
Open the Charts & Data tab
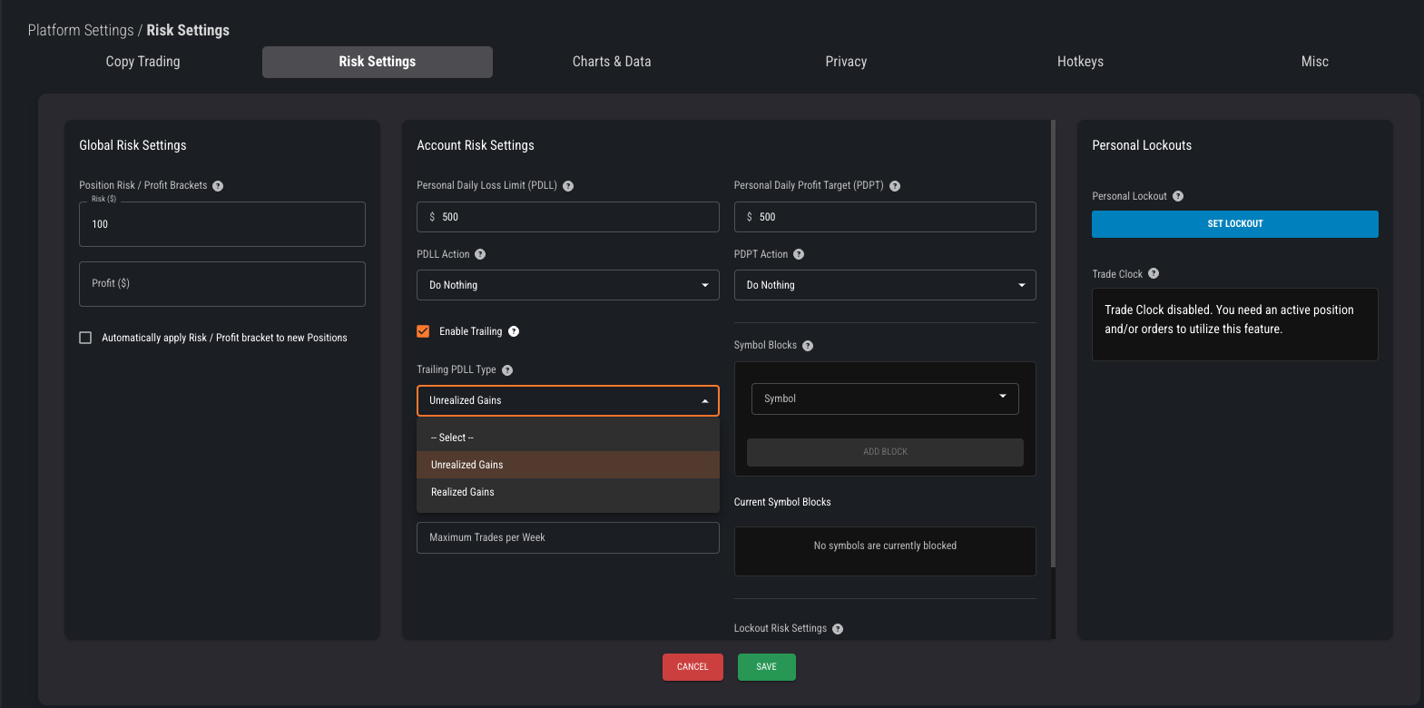tap(612, 62)
